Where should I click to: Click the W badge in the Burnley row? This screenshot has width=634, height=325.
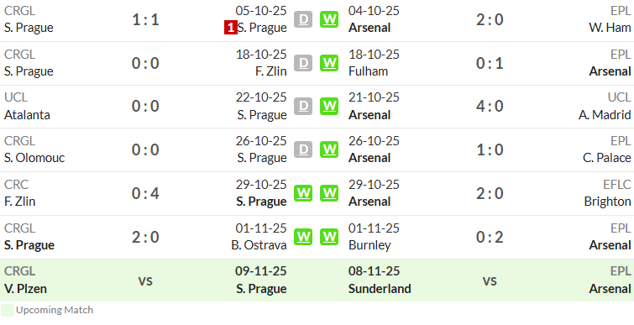(x=329, y=237)
